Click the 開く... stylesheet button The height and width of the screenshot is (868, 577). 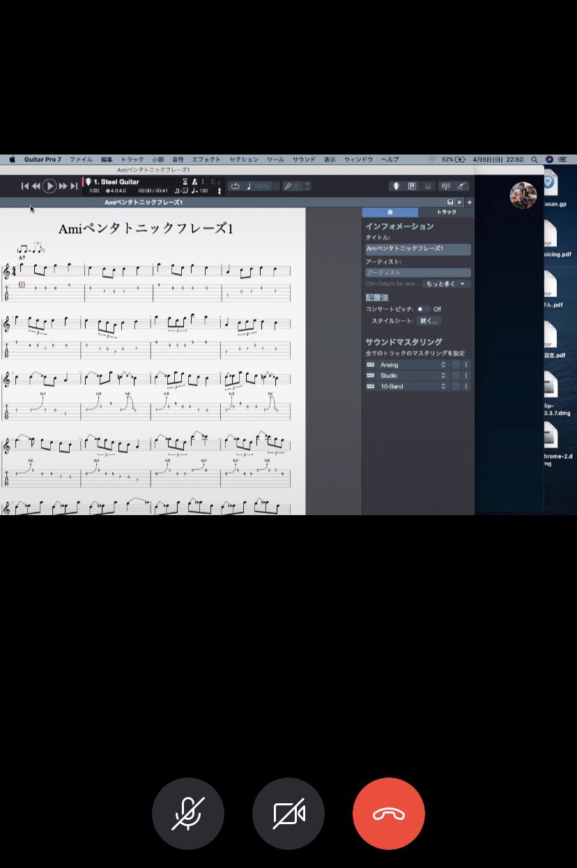[429, 321]
